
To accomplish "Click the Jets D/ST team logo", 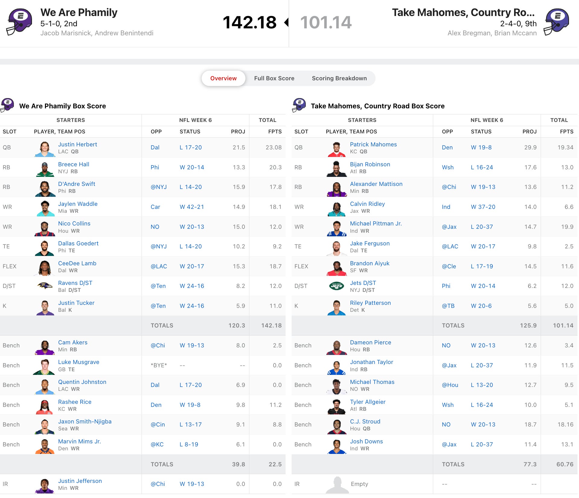I will (336, 286).
